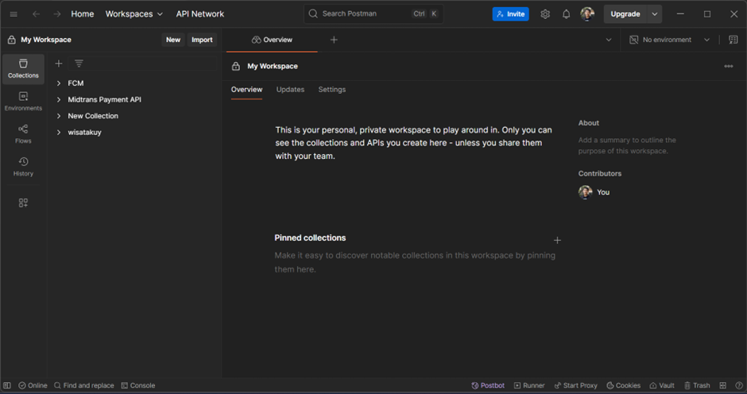
Task: Open the Upgrade dropdown arrow
Action: (x=655, y=14)
